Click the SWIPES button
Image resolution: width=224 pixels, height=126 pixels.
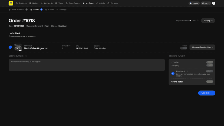[x=194, y=3]
